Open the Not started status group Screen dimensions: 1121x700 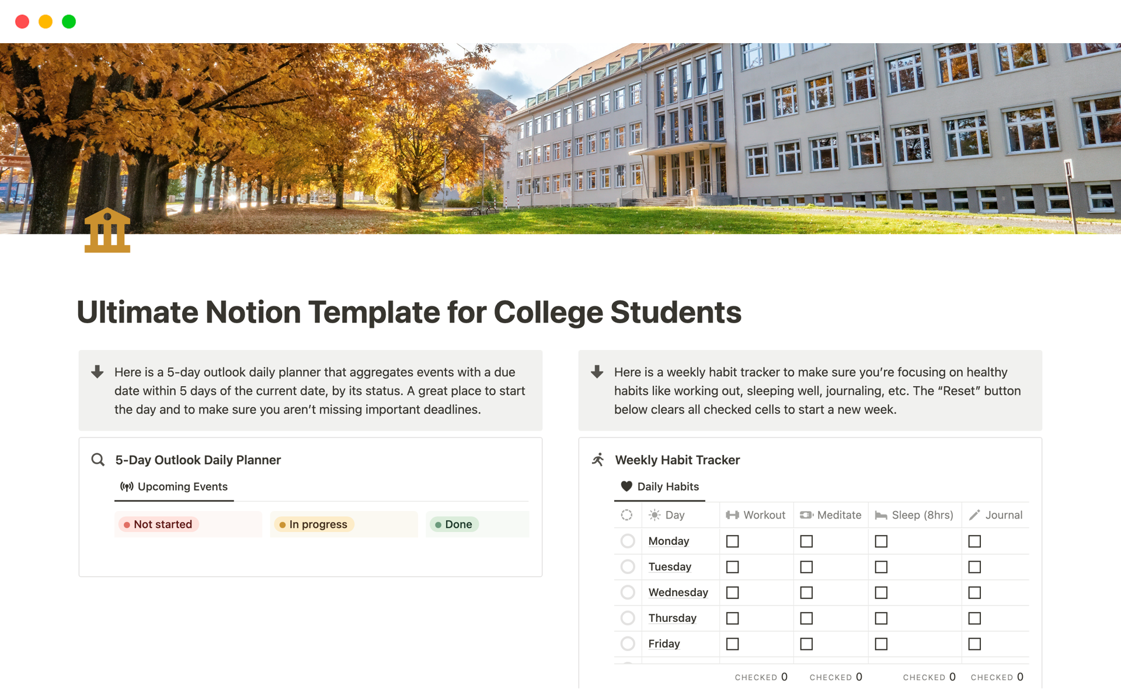[x=159, y=524]
